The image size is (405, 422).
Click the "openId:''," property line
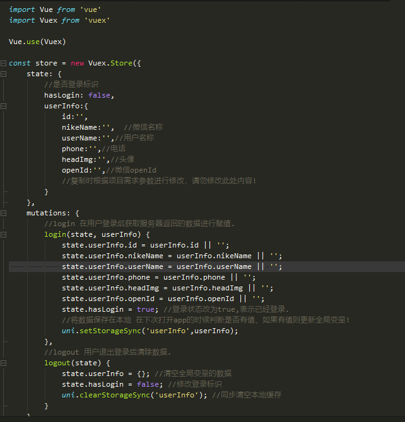pyautogui.click(x=83, y=170)
